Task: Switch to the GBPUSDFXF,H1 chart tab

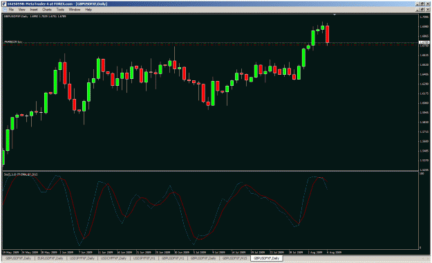Action: tap(173, 258)
